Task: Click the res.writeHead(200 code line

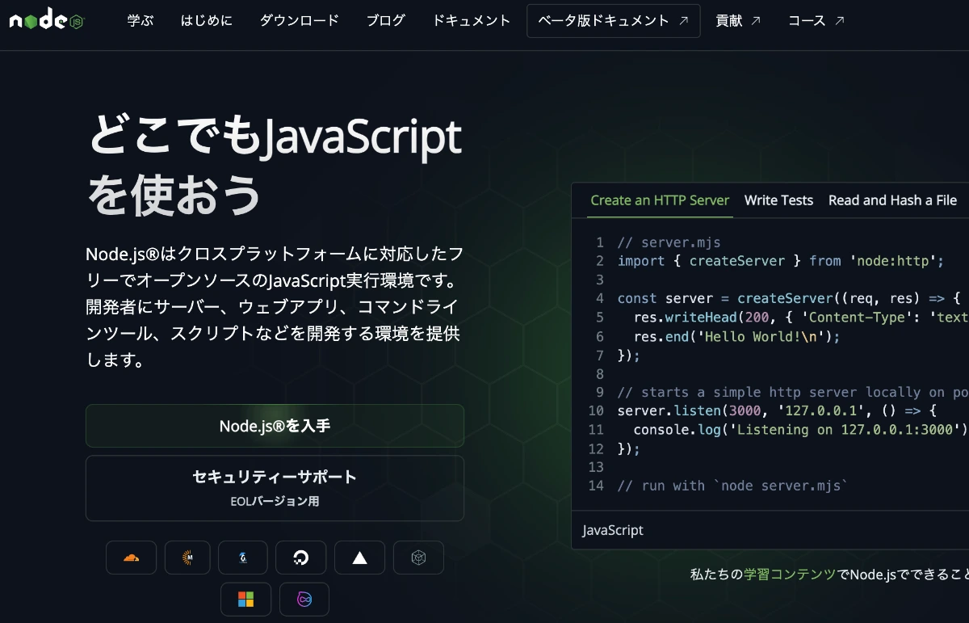Action: tap(801, 317)
